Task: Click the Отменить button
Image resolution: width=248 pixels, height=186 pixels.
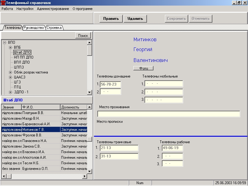Action: tap(201, 19)
